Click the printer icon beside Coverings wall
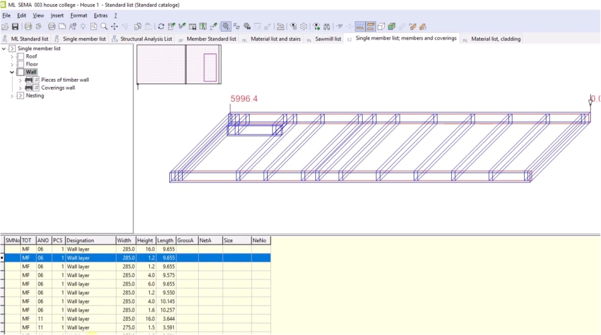This screenshot has height=335, width=601. pyautogui.click(x=29, y=88)
